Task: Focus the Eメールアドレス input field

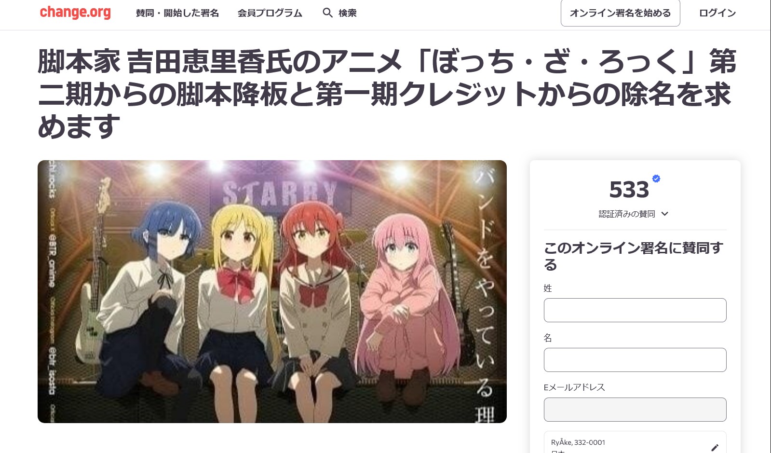Action: pos(635,410)
